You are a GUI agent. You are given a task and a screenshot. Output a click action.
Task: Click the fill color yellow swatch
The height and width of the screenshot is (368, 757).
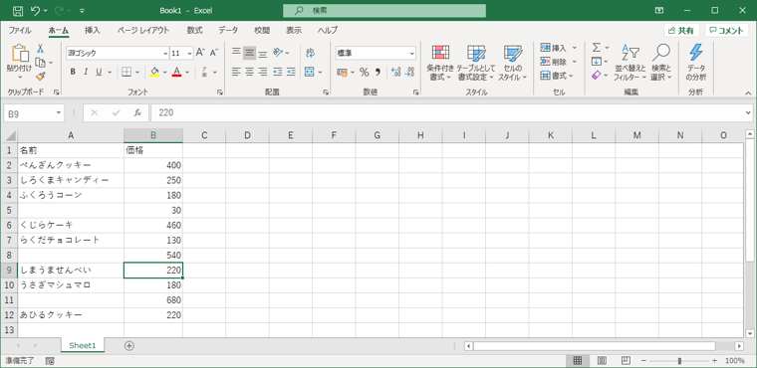(154, 72)
